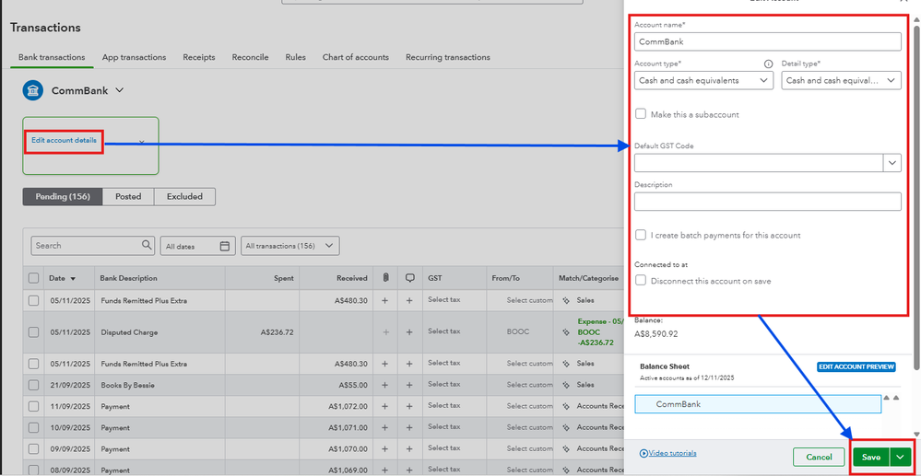Click the Description input field
This screenshot has height=476, width=921.
(768, 202)
